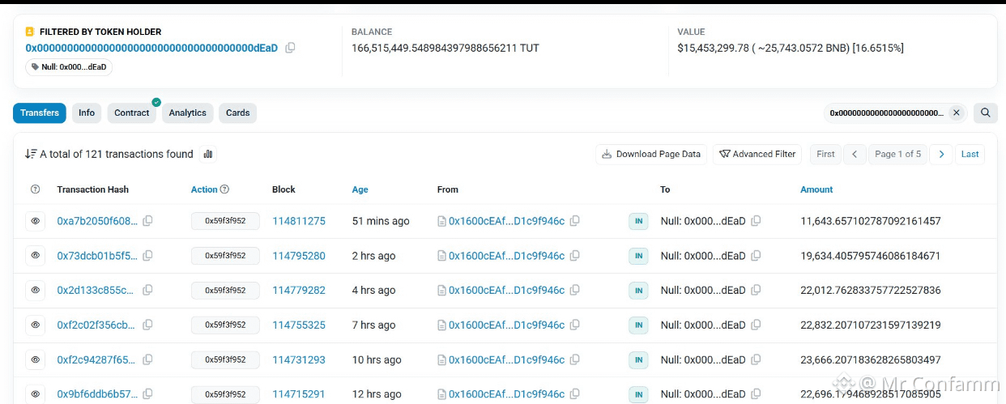Sort by the Amount column header

(816, 189)
